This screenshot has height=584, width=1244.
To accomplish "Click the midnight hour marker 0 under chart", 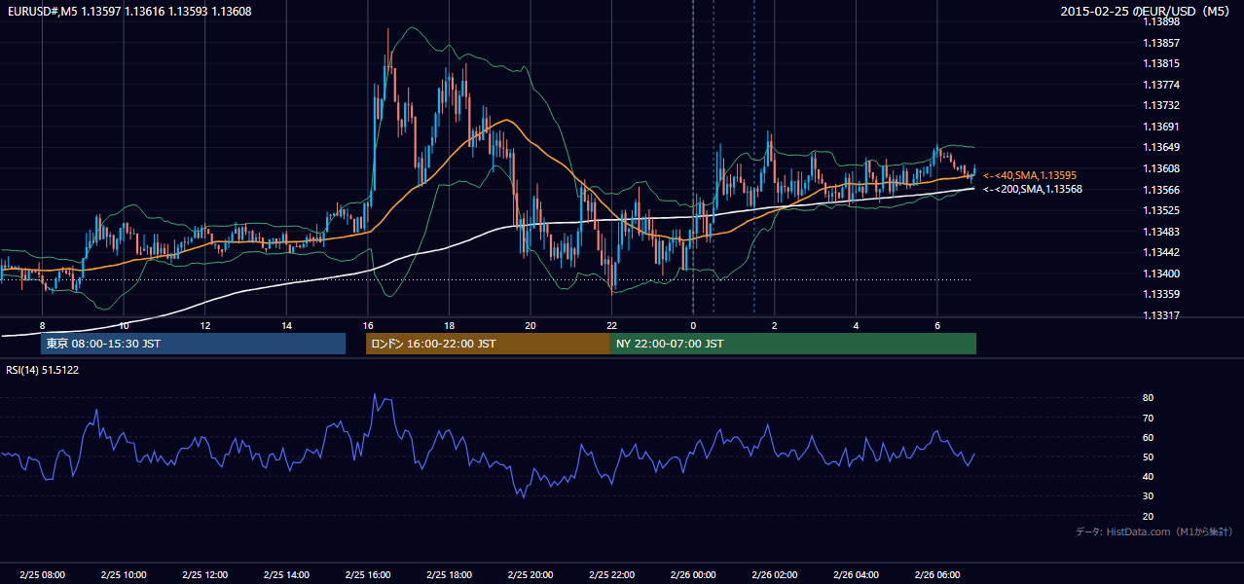I will pyautogui.click(x=693, y=325).
